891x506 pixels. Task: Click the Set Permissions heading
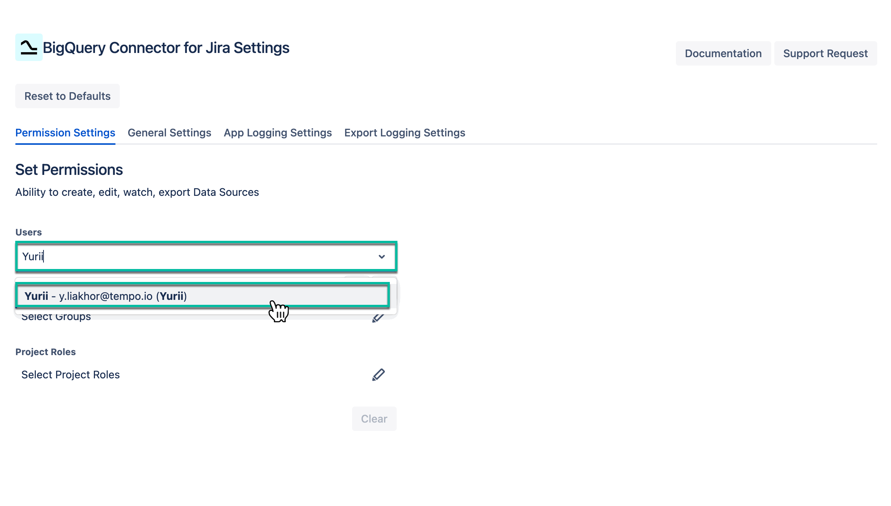(69, 169)
